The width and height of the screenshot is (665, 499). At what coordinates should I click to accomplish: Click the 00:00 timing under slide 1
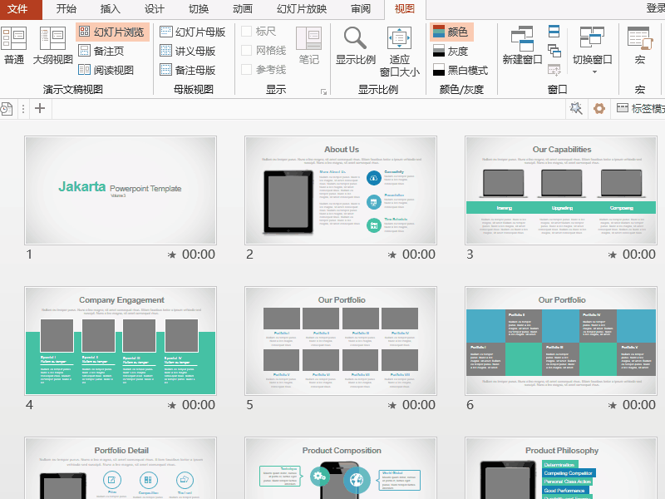click(x=199, y=254)
